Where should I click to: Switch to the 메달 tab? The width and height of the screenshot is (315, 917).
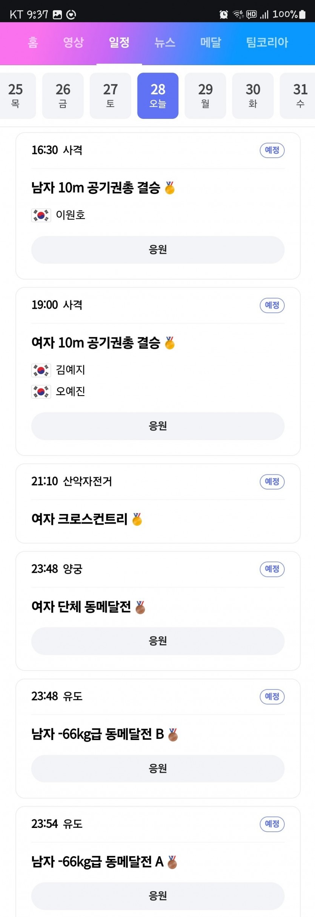pos(211,42)
